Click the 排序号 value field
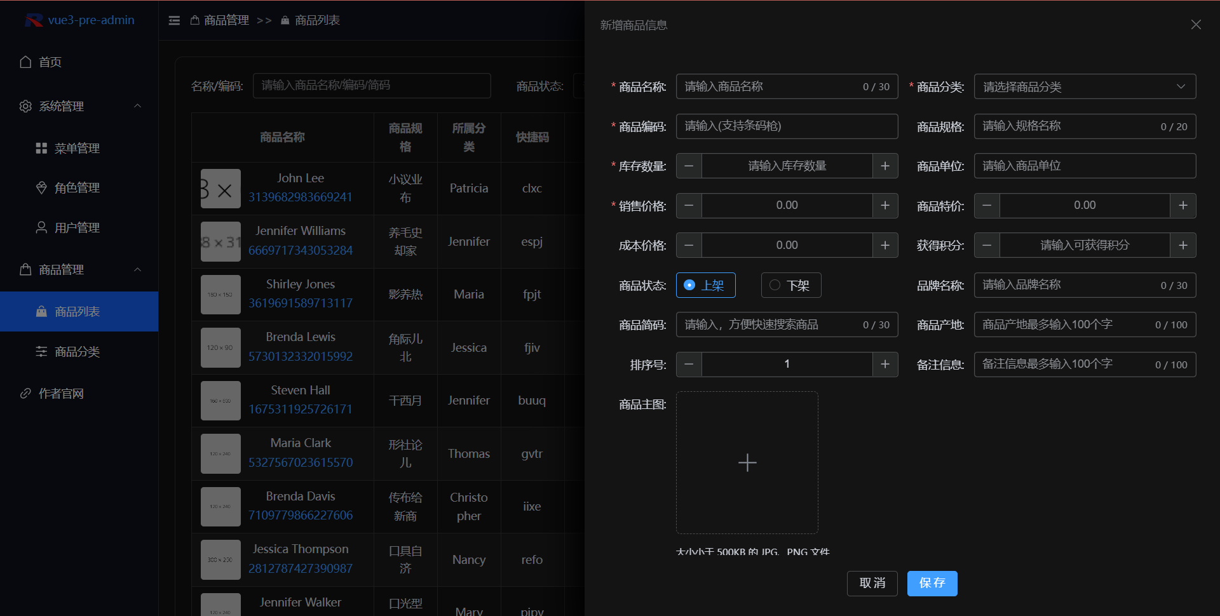Image resolution: width=1220 pixels, height=616 pixels. tap(787, 365)
